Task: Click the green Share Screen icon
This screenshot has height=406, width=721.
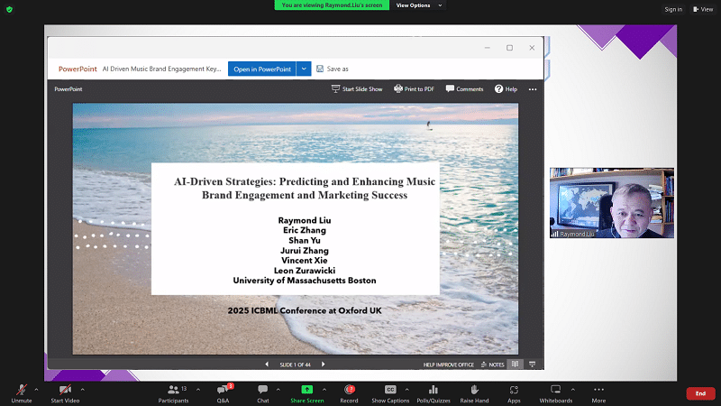Action: coord(307,390)
